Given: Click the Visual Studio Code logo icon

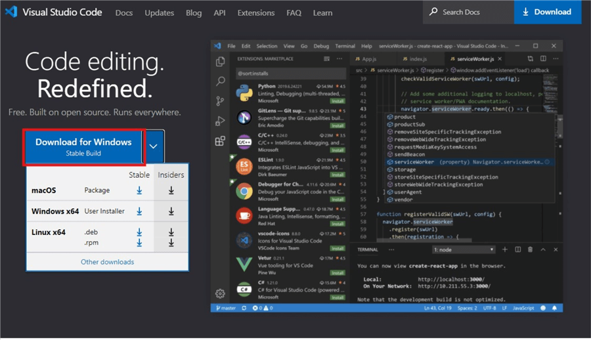Looking at the screenshot, I should click(x=11, y=12).
